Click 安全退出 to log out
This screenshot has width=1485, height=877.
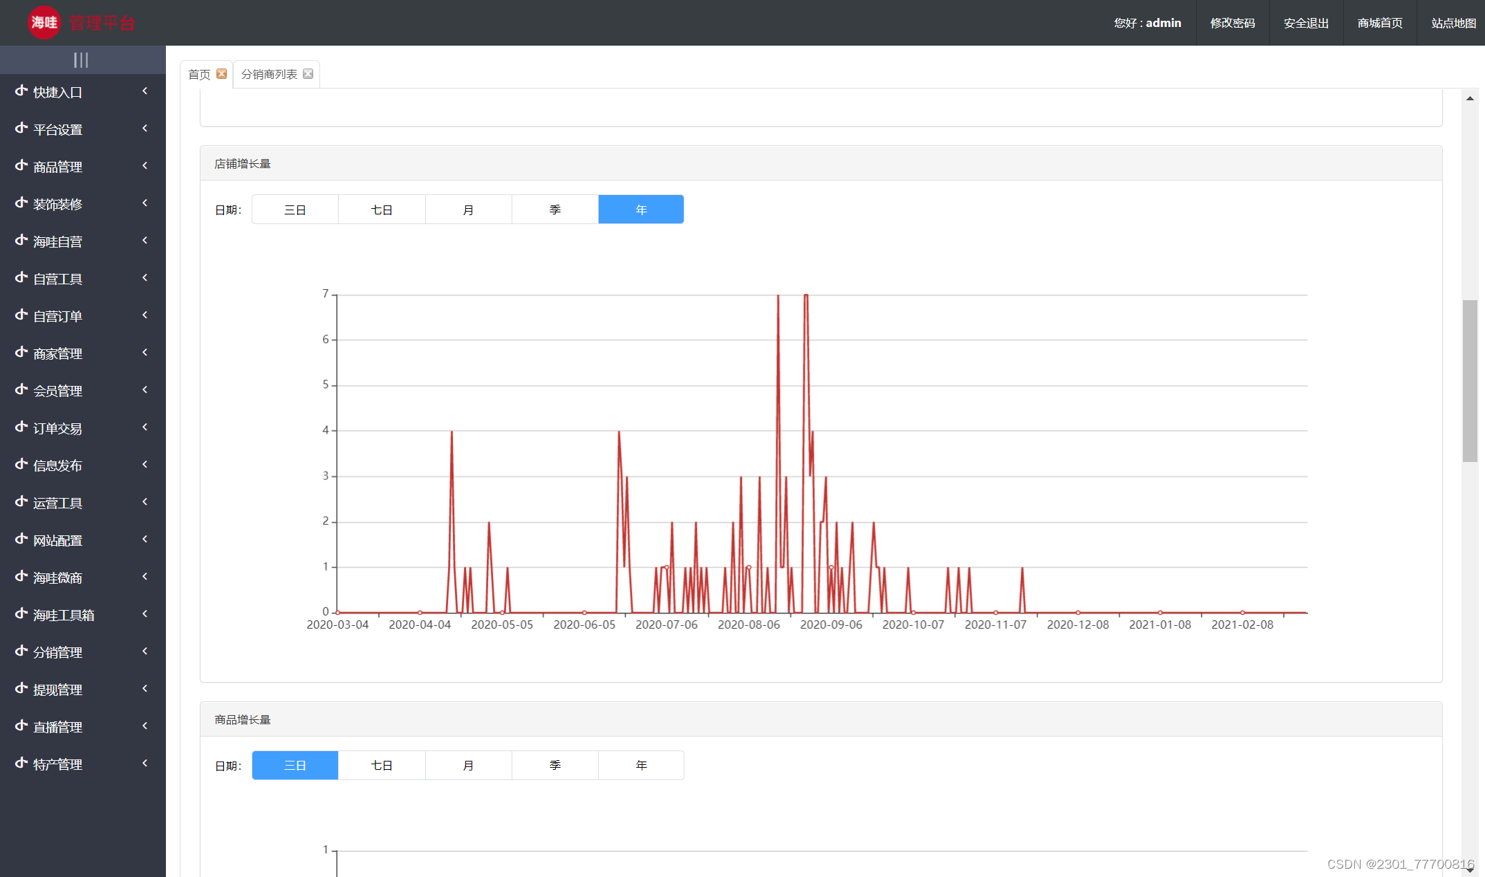(1306, 23)
